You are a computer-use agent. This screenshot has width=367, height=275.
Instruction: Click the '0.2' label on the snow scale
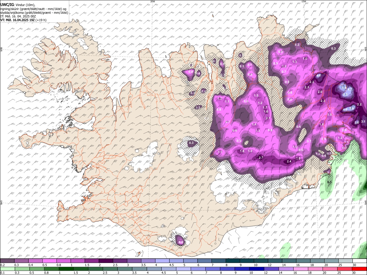2,265
